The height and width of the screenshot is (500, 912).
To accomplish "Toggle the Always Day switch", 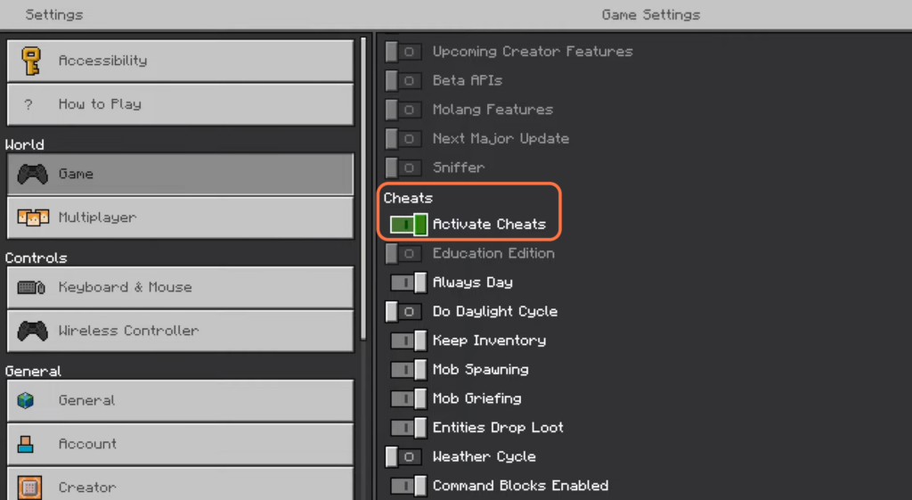I will click(x=409, y=283).
